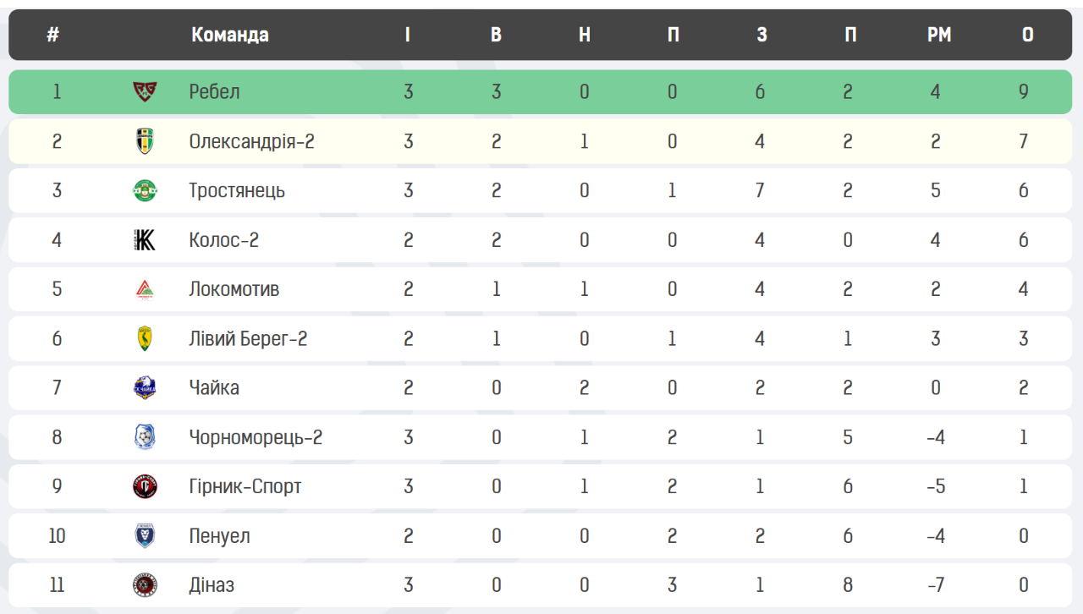The image size is (1083, 614).
Task: Click the Чайка club logo
Action: [145, 388]
